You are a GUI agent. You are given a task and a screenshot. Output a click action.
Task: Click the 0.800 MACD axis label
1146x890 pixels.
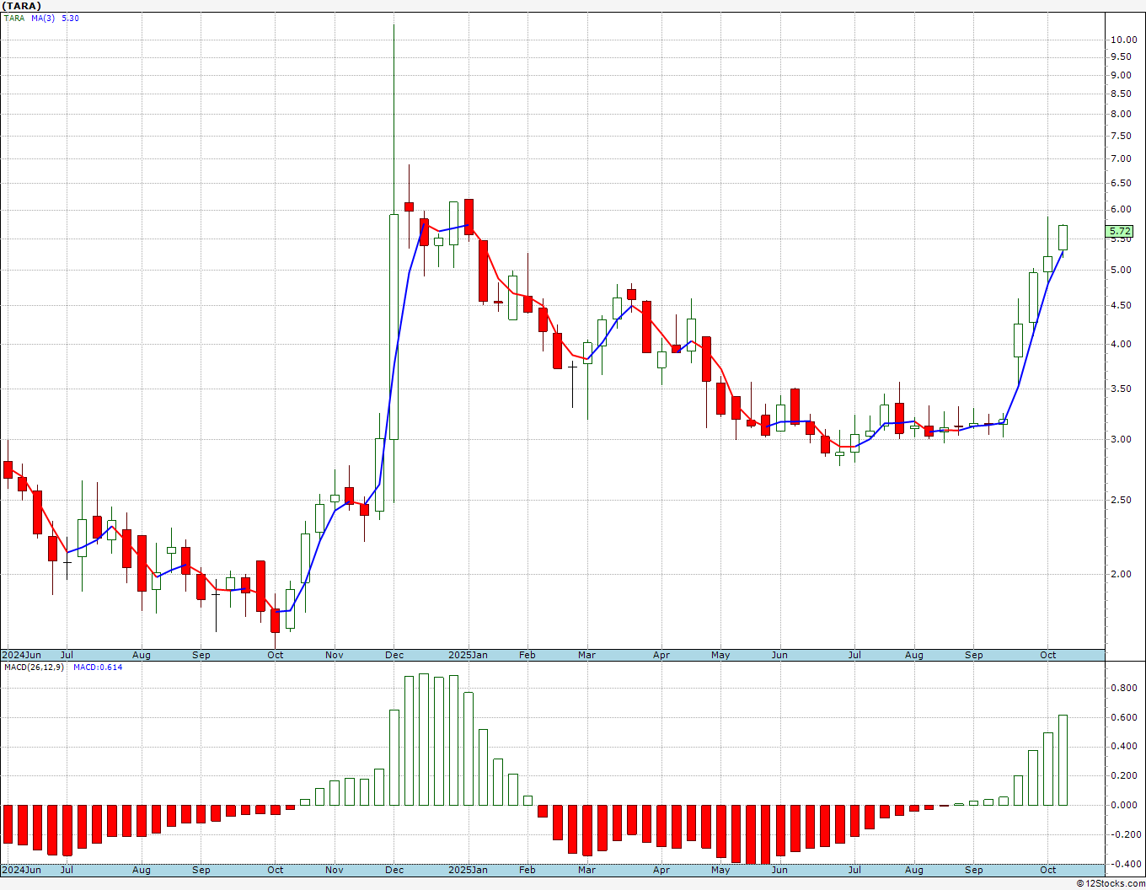tap(1122, 688)
